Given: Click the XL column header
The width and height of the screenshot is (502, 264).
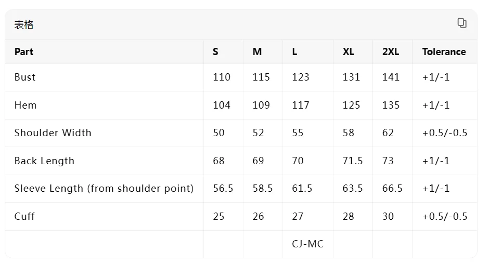Looking at the screenshot, I should pos(348,51).
